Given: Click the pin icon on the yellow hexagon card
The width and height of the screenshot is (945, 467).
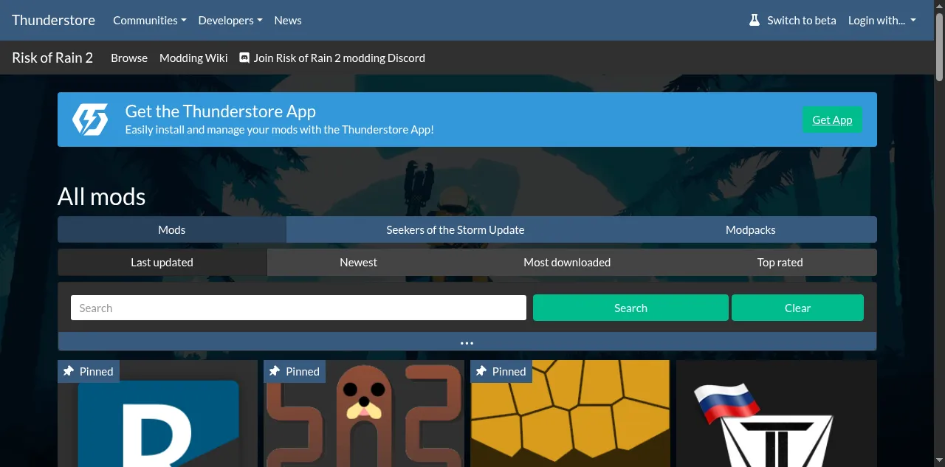Looking at the screenshot, I should (x=481, y=371).
